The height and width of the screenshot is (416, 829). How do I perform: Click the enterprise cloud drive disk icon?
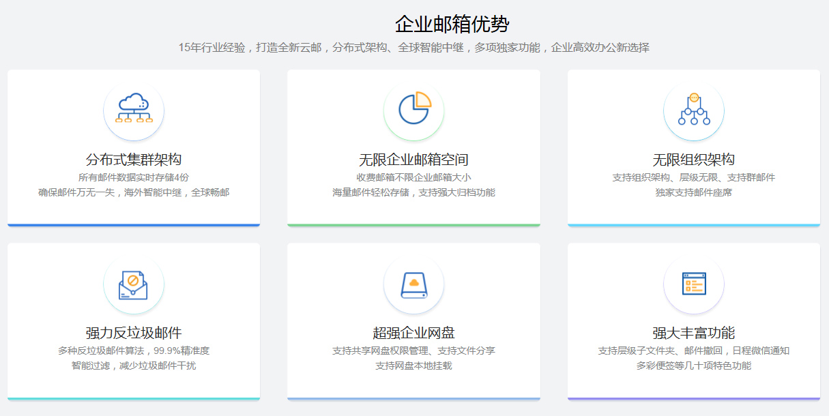[414, 284]
